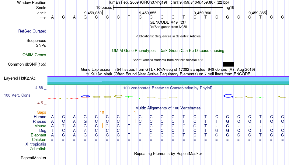The width and height of the screenshot is (289, 165).
Task: Click the hg19 label beside the scale bar
Action: (230, 8)
